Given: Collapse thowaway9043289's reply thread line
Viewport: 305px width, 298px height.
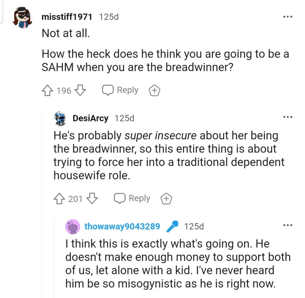Looking at the screenshot, I should tap(54, 262).
